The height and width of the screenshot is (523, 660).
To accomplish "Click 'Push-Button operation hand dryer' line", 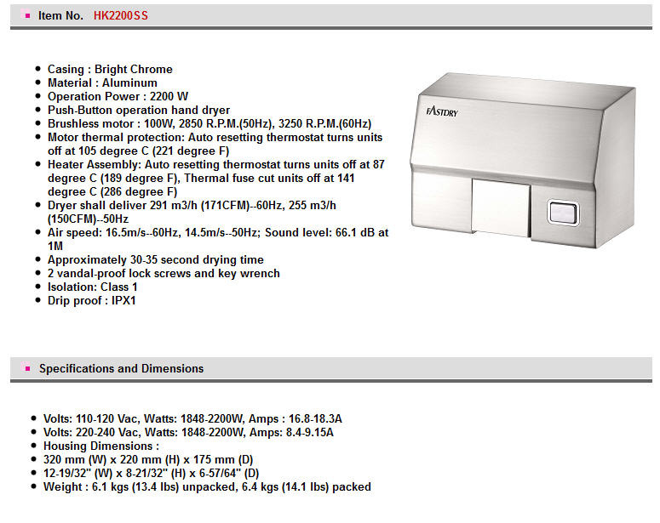I will pyautogui.click(x=139, y=111).
